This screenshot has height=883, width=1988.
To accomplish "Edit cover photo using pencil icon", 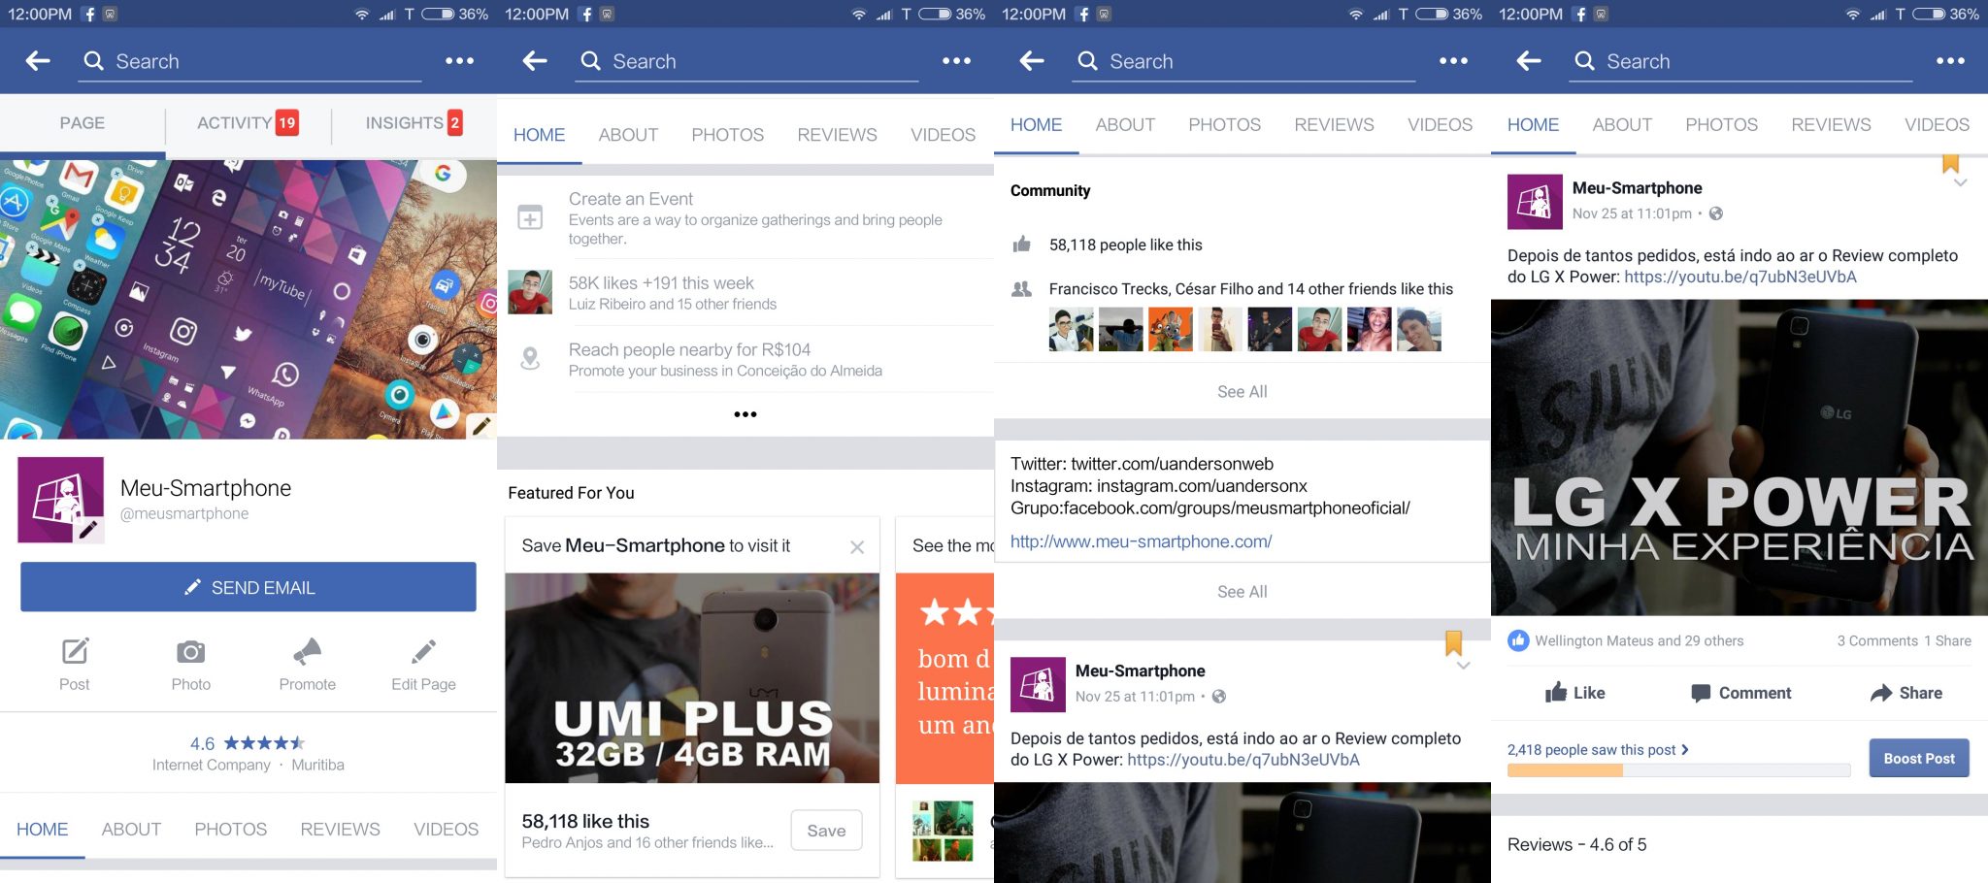I will [x=481, y=425].
